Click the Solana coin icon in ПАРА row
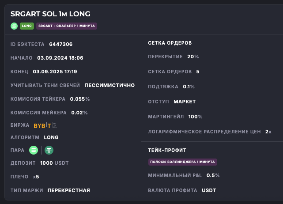Viewport: 283px width, 204px height. coord(34,150)
